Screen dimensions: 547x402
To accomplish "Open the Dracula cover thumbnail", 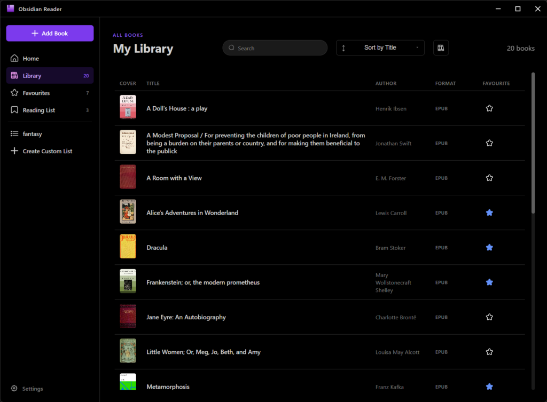I will [128, 246].
